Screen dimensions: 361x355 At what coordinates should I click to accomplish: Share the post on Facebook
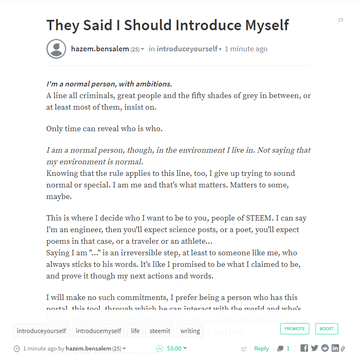[x=304, y=348]
